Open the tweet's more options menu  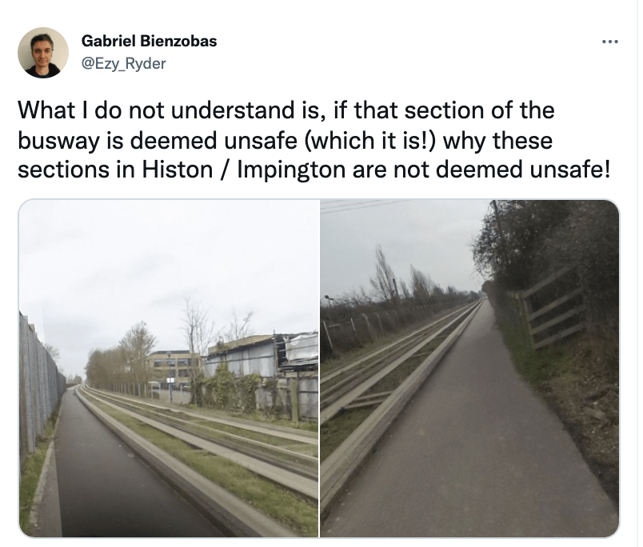pyautogui.click(x=611, y=42)
